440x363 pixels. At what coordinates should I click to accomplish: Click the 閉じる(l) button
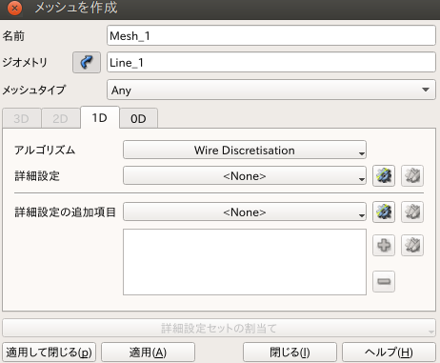pos(290,353)
